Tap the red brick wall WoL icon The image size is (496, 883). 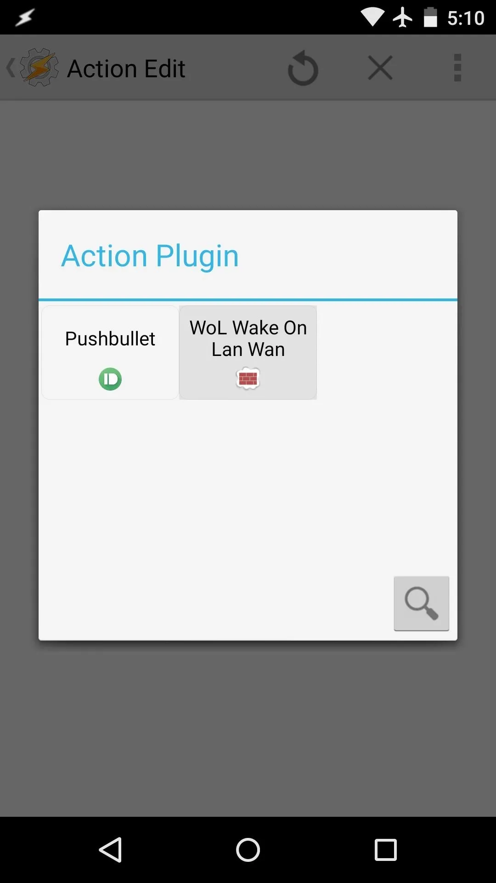click(248, 378)
